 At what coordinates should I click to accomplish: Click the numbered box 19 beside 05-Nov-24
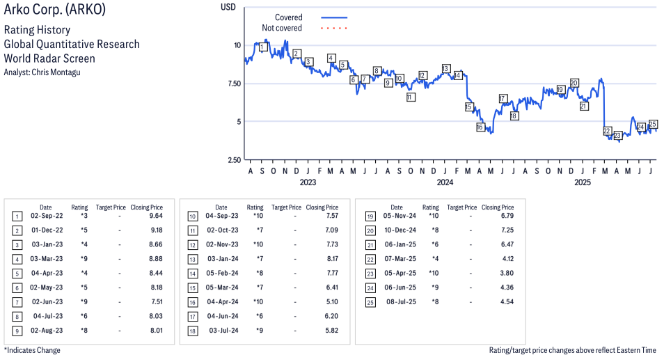[370, 216]
